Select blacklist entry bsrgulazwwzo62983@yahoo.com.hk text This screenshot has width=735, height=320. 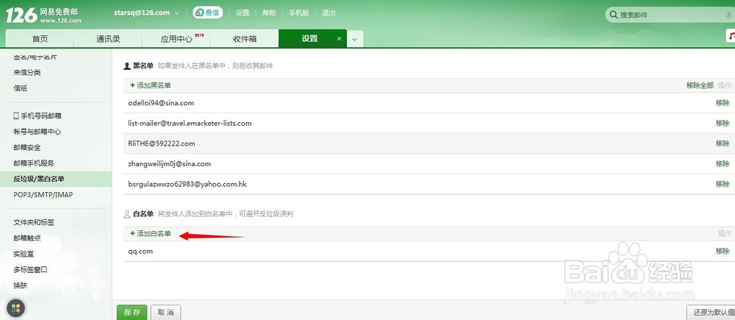187,185
